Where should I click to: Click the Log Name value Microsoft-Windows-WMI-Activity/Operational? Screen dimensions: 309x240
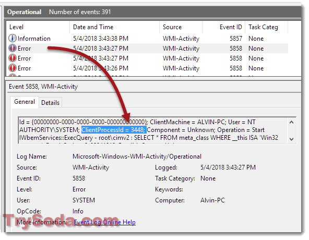tap(137, 157)
